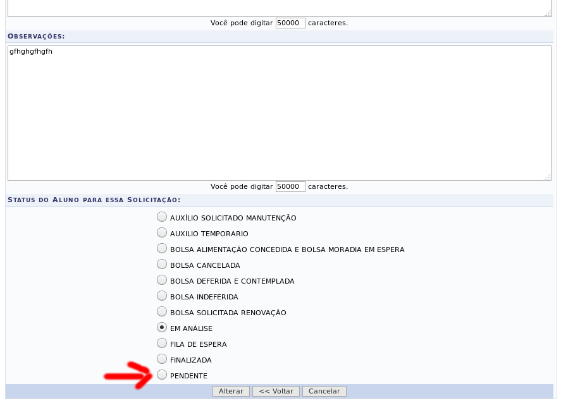This screenshot has width=561, height=403.
Task: Click the << Voltar button
Action: click(x=276, y=391)
